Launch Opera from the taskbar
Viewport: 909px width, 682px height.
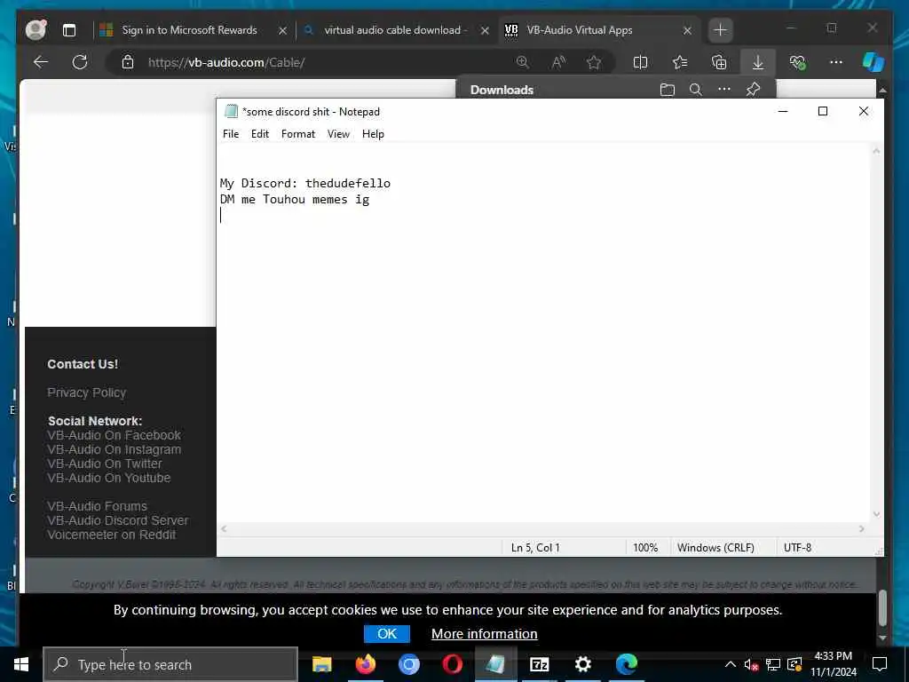point(452,664)
